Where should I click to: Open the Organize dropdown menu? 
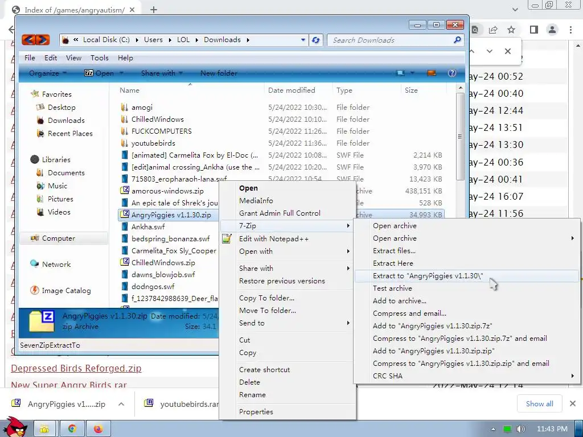click(x=48, y=73)
